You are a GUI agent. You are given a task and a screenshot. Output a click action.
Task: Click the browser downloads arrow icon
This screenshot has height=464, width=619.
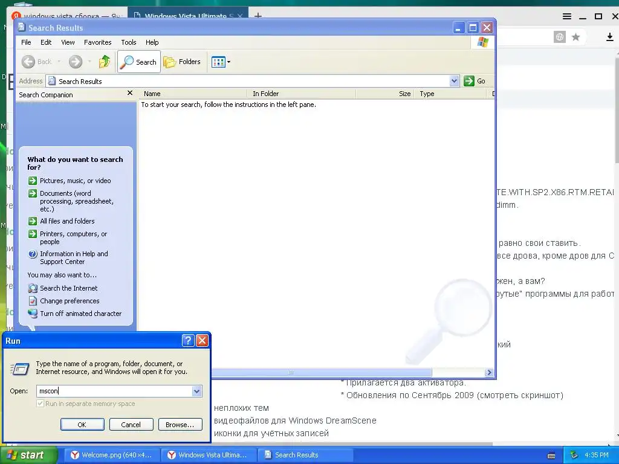click(610, 37)
